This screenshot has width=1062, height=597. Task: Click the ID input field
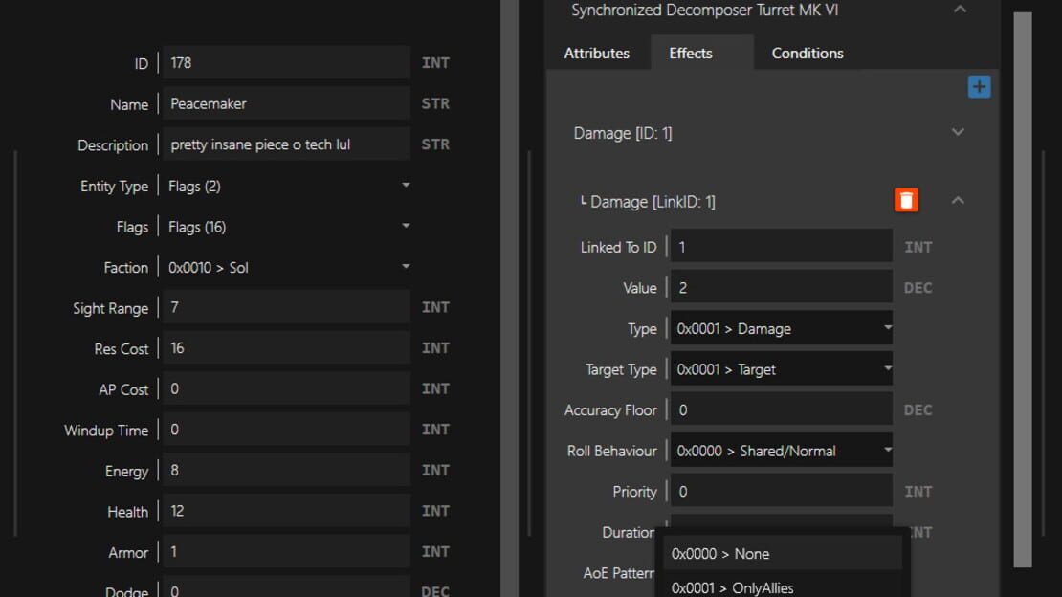click(286, 63)
